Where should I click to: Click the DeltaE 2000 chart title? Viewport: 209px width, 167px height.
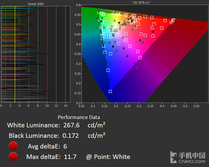click(x=36, y=4)
